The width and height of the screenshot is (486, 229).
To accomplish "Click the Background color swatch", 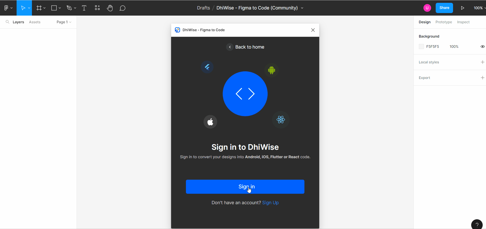I will 421,47.
